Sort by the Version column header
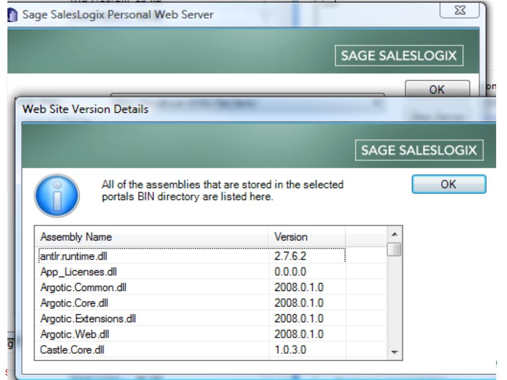This screenshot has width=507, height=380. coord(306,237)
